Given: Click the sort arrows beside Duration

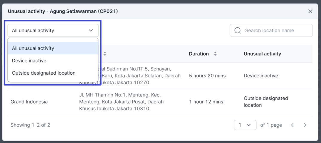Looking at the screenshot, I should pyautogui.click(x=215, y=54).
